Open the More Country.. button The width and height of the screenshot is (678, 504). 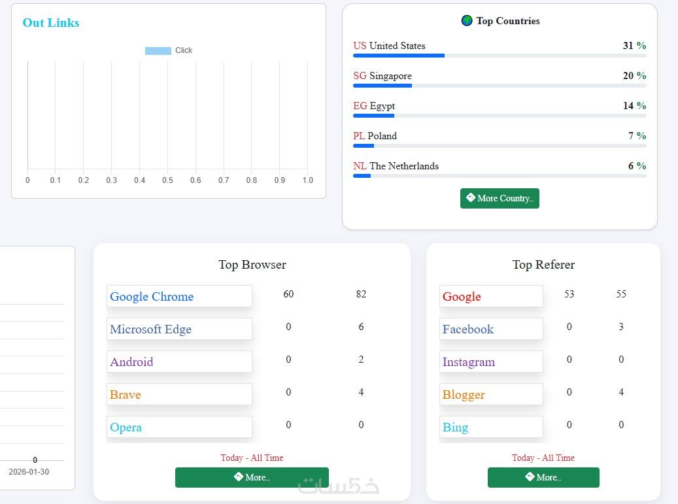pos(500,199)
